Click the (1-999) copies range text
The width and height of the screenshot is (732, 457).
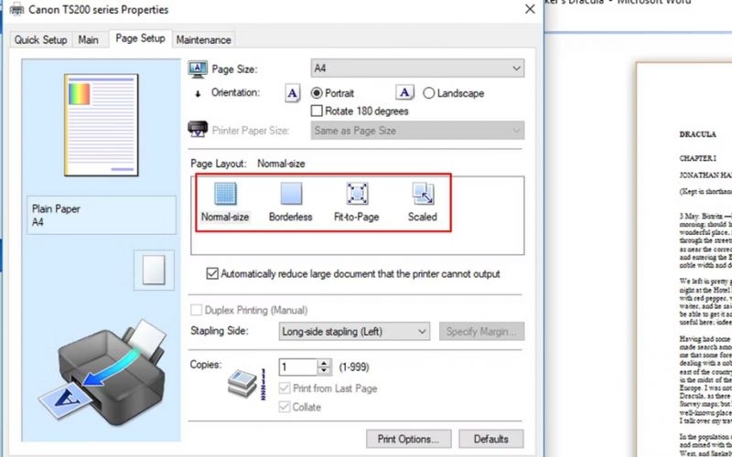click(x=354, y=367)
